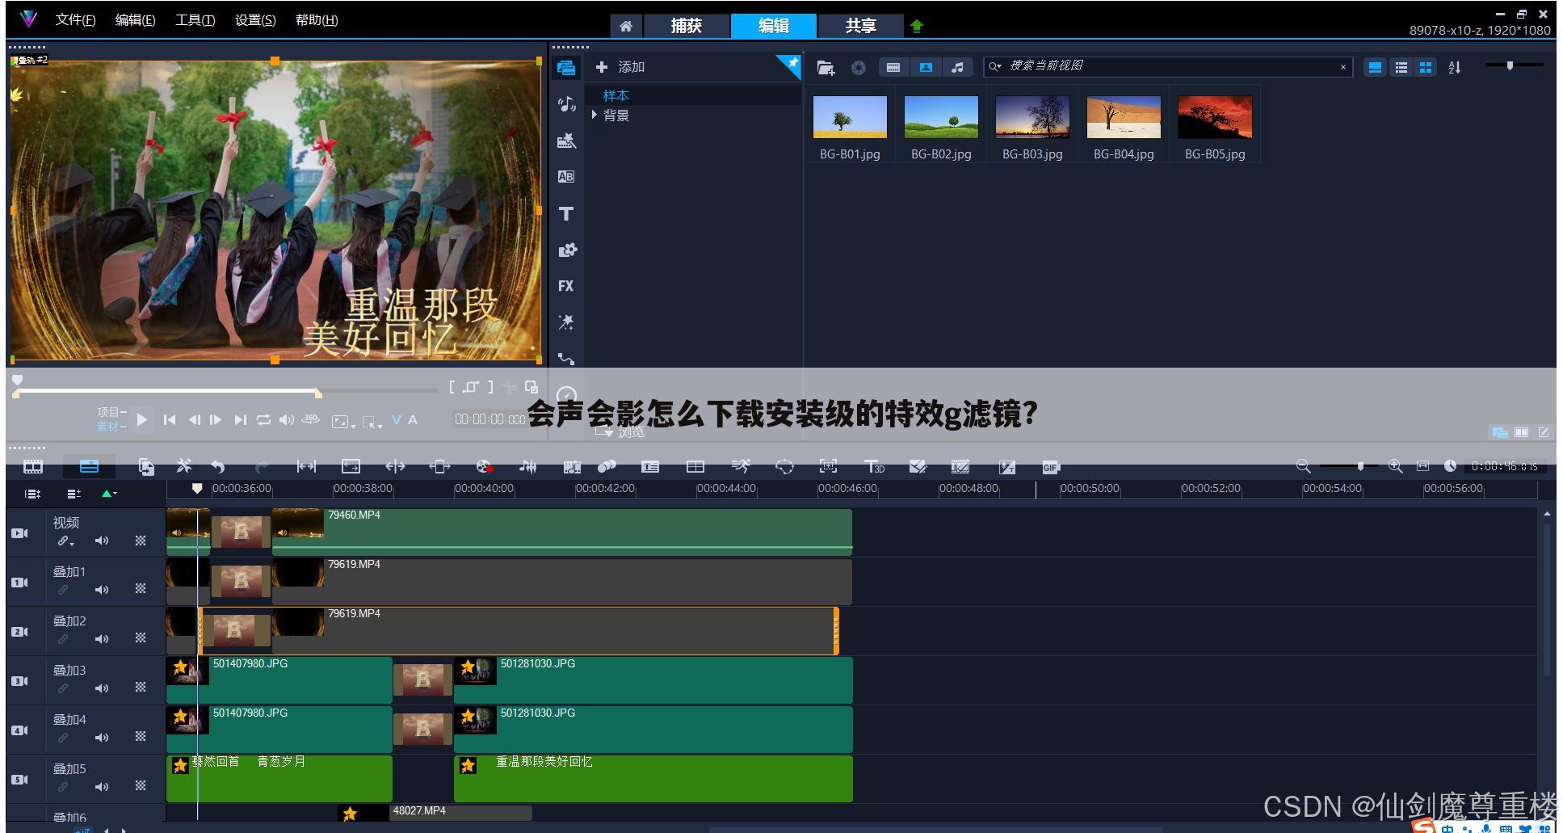Open the add/remove tracks manager

tap(74, 494)
